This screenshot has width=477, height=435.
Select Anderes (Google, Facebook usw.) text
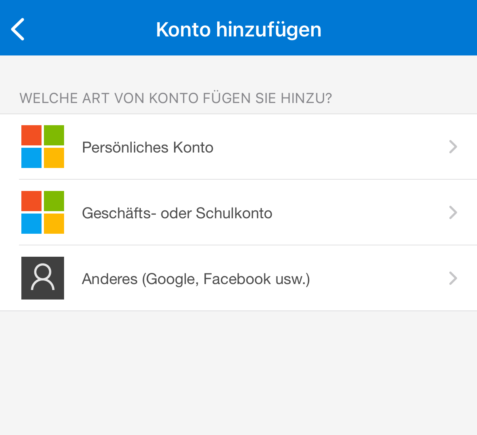196,279
